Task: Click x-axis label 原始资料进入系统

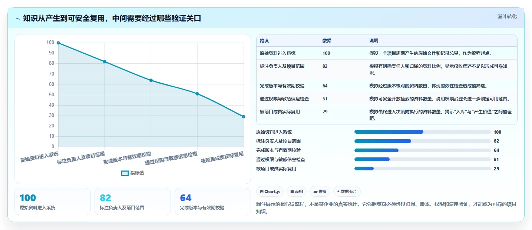Action: [x=39, y=157]
